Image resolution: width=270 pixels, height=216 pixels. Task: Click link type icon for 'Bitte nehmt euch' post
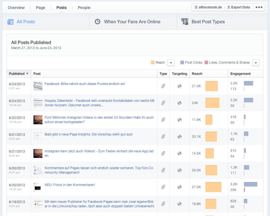coord(163,86)
